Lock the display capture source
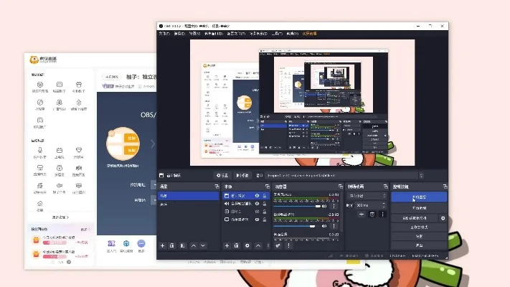Screen dimensions: 510x287 265,220
